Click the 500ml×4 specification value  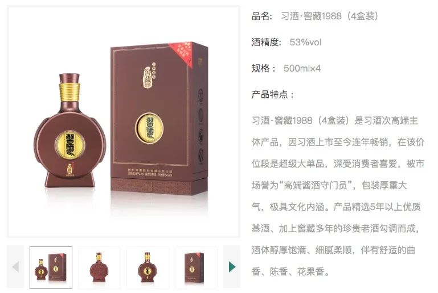[x=302, y=68]
